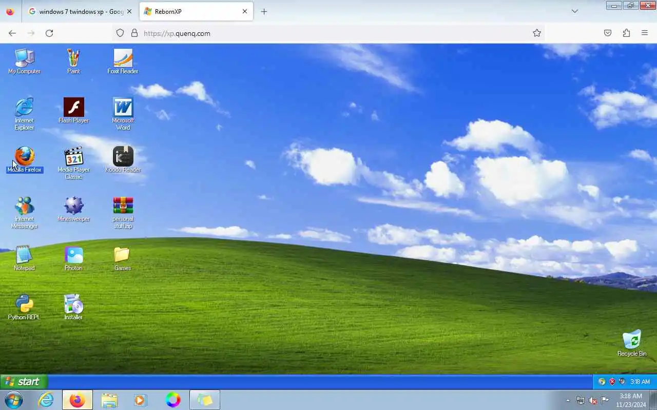Screen dimensions: 657x410
Task: Go back to the previous page
Action: pyautogui.click(x=12, y=33)
